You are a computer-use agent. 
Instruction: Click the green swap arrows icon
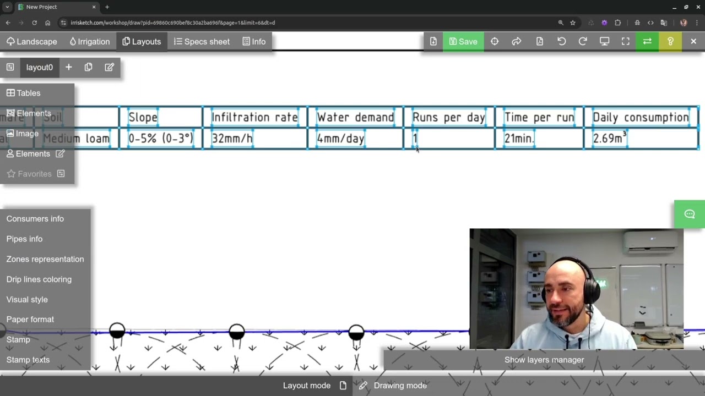(647, 41)
